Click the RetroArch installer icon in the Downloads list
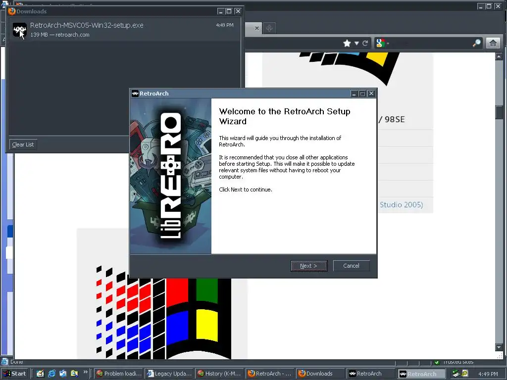Viewport: 507px width, 380px height. coord(20,30)
